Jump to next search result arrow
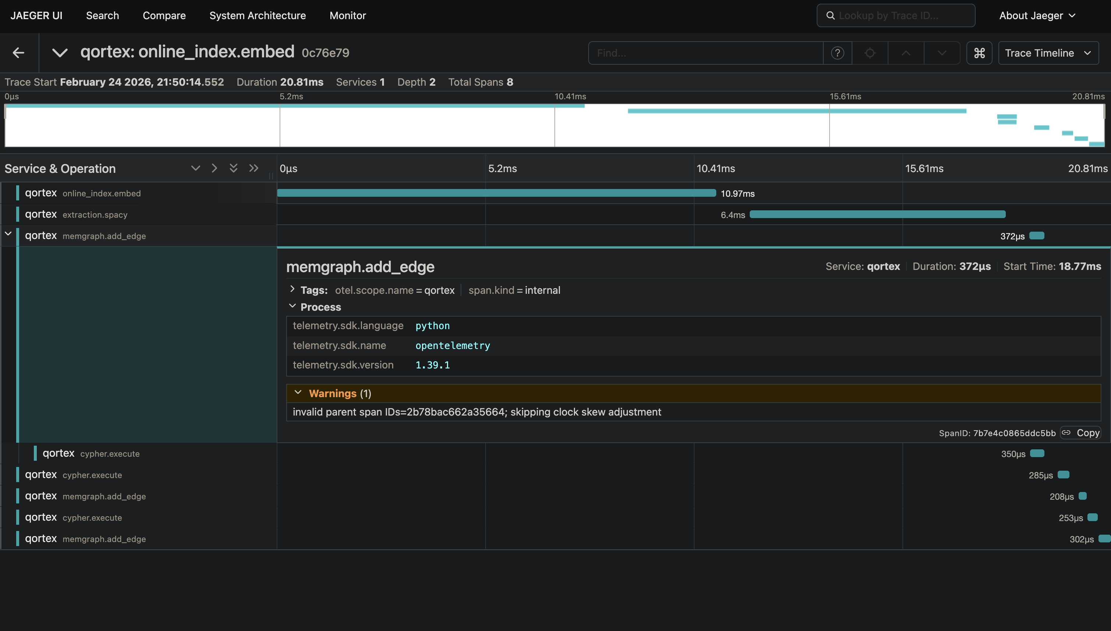The width and height of the screenshot is (1111, 631). point(941,53)
